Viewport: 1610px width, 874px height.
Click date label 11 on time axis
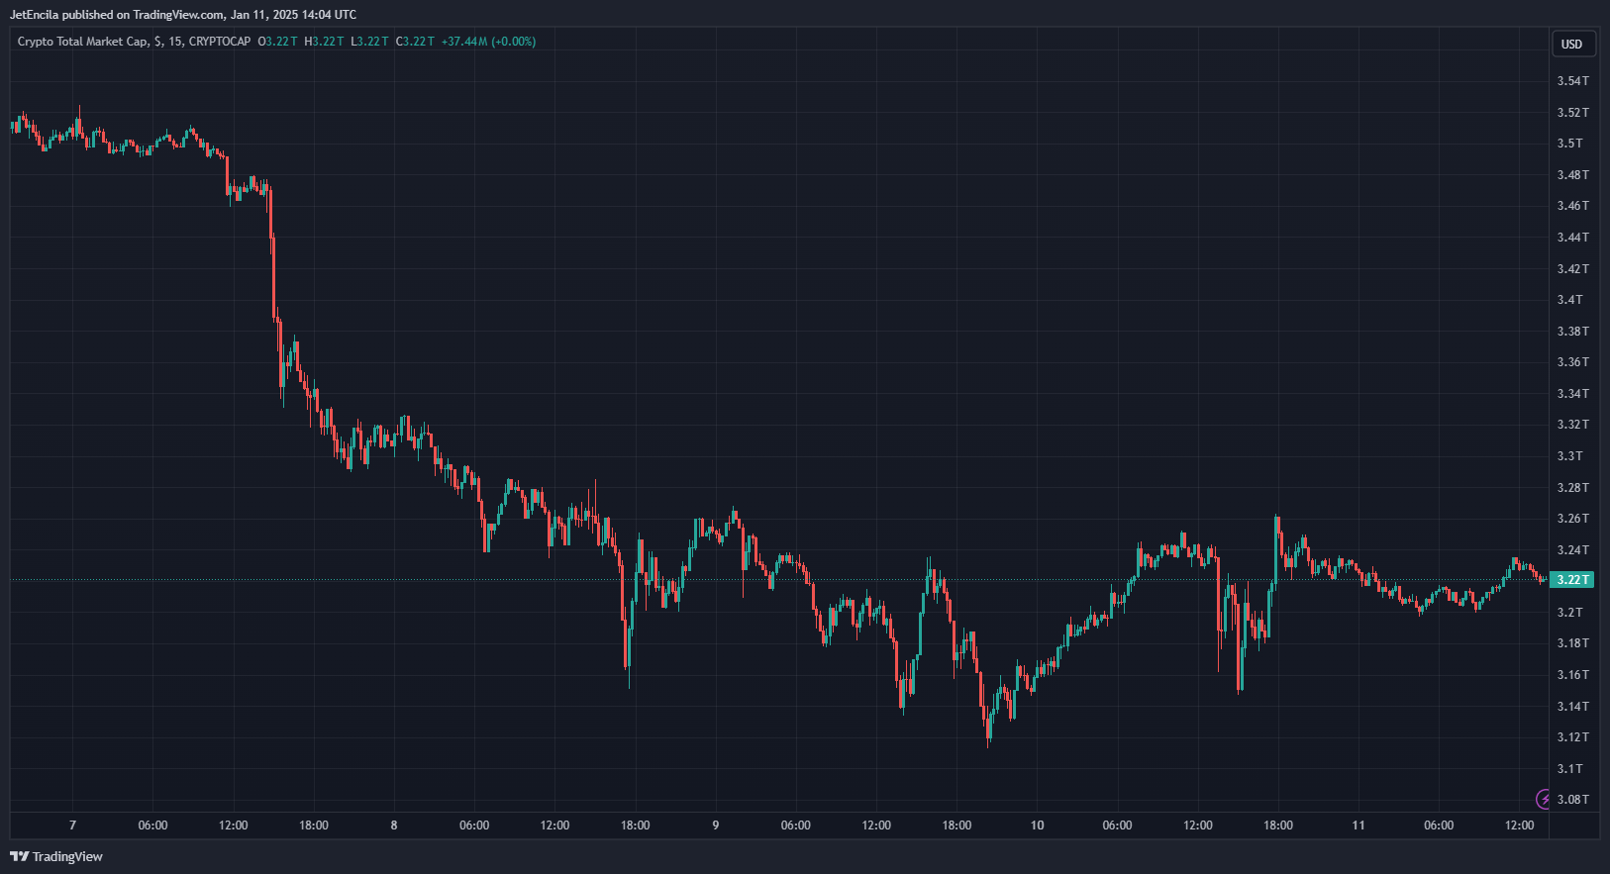coord(1358,825)
